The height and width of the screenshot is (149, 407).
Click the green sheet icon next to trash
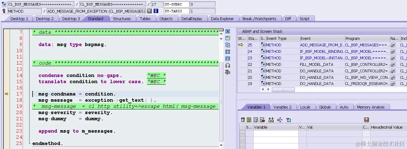[249, 120]
